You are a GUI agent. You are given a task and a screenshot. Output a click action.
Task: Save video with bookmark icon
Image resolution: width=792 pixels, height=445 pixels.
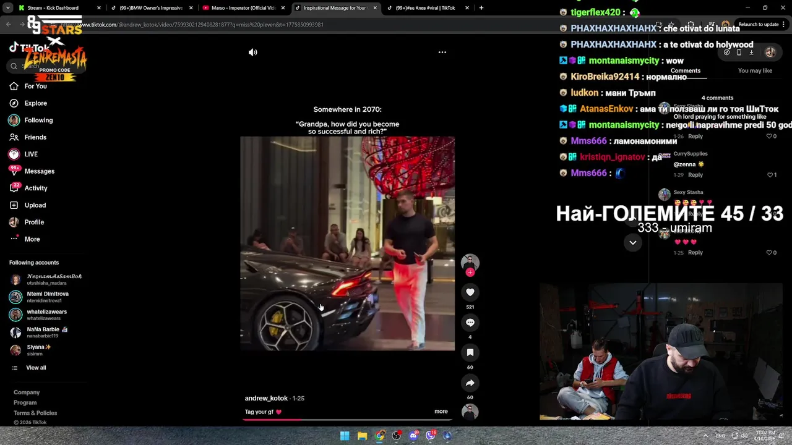[x=470, y=352]
